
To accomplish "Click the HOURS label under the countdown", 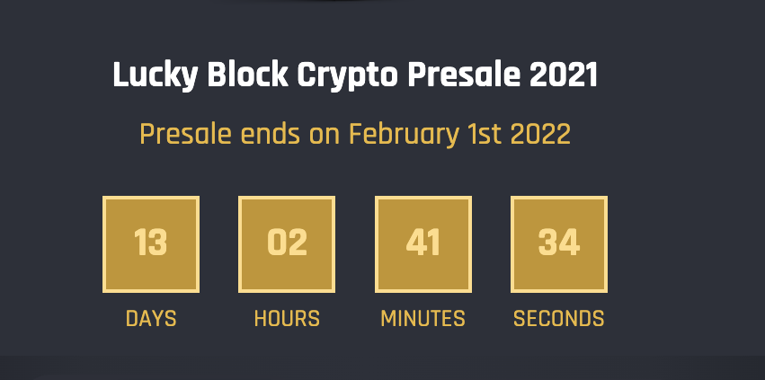I will point(287,319).
